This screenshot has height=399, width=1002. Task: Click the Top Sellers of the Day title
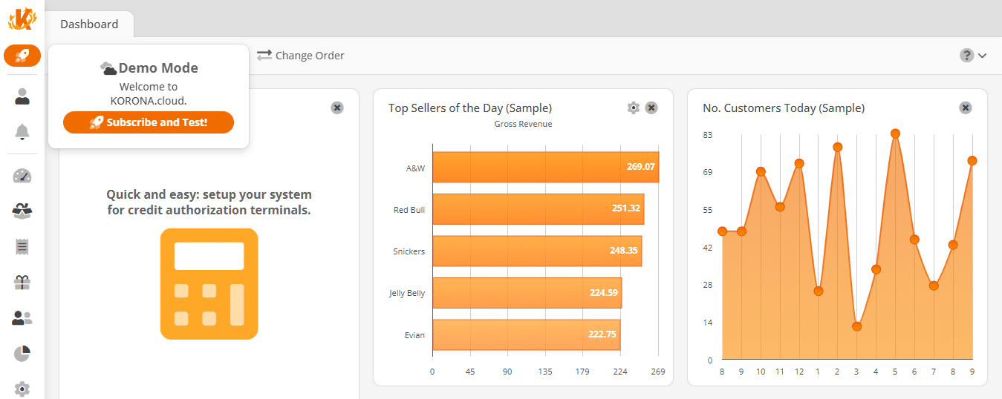point(470,108)
